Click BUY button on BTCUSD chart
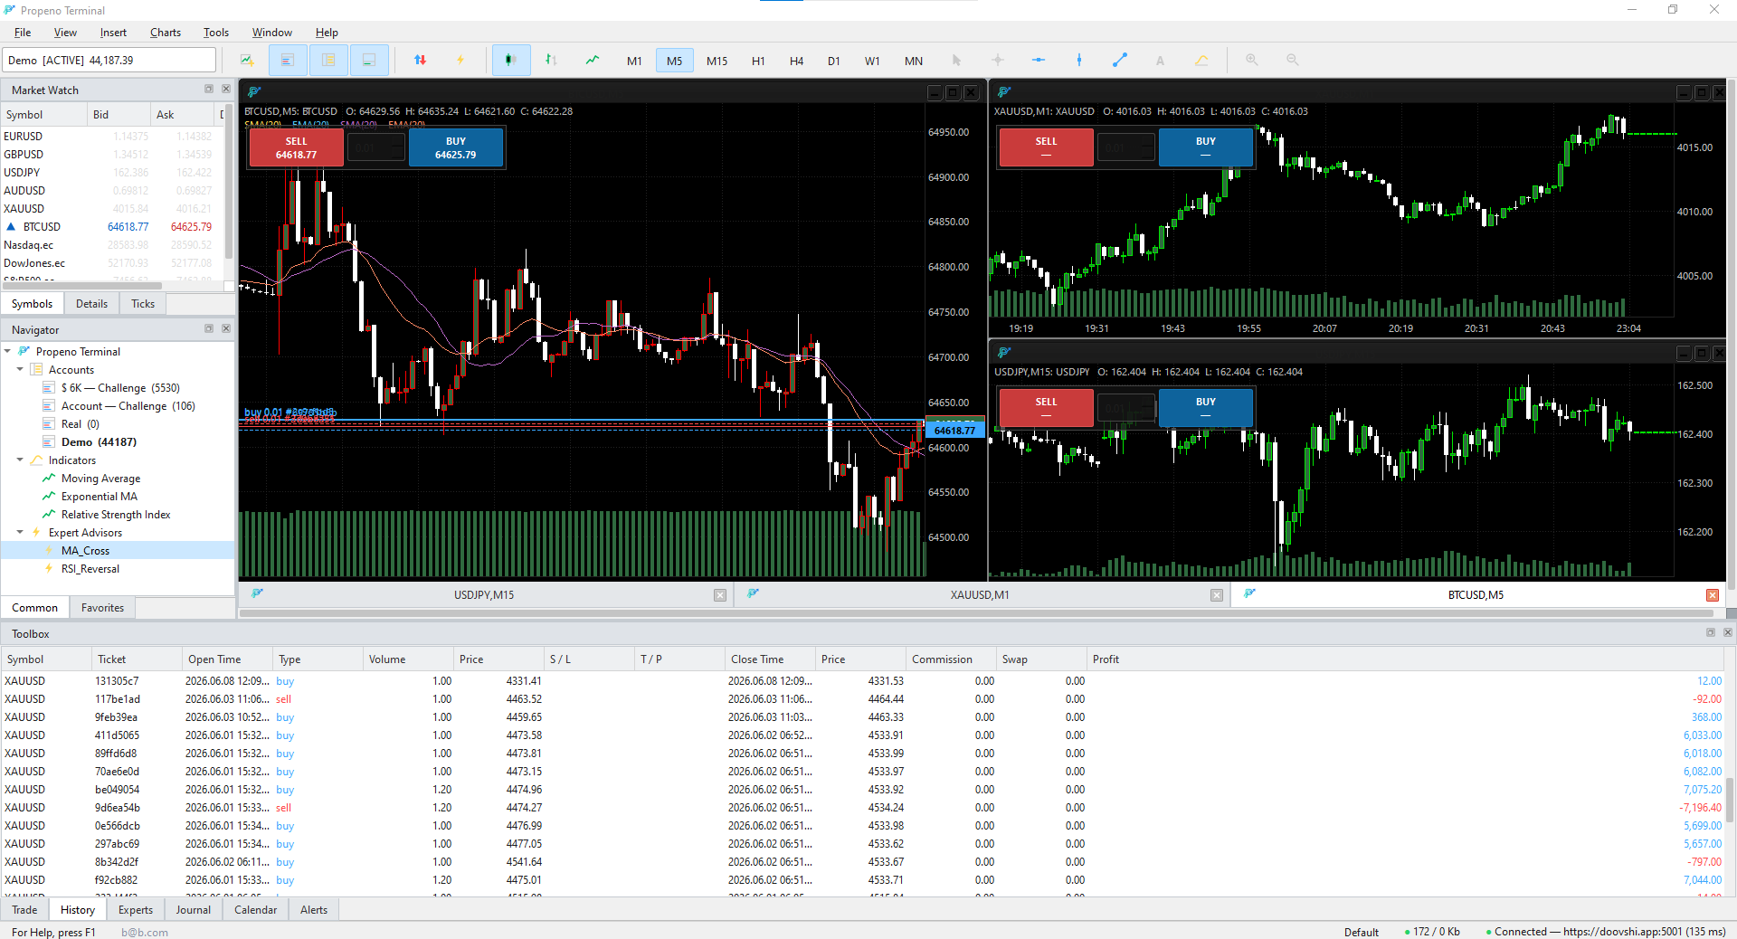The height and width of the screenshot is (939, 1737). [455, 147]
